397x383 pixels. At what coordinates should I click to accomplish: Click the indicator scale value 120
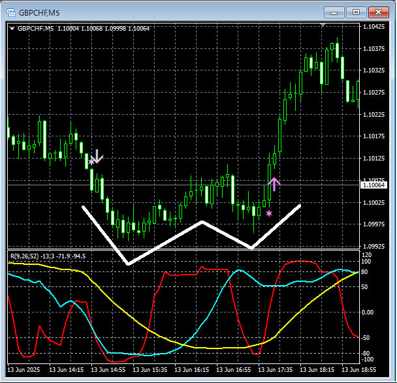click(367, 254)
